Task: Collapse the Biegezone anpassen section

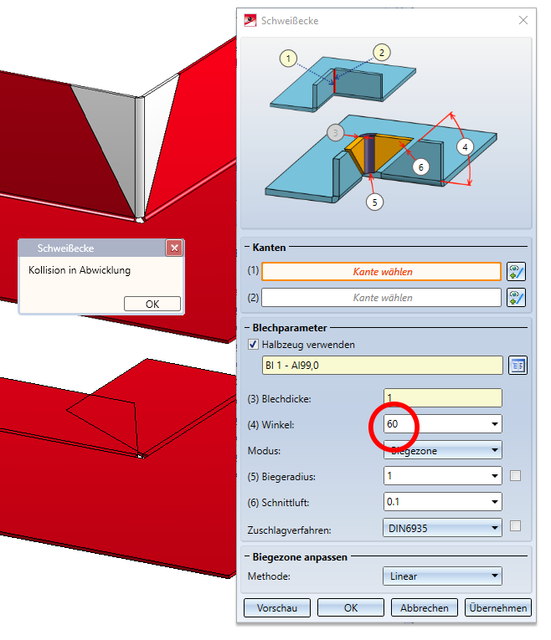Action: coord(247,556)
